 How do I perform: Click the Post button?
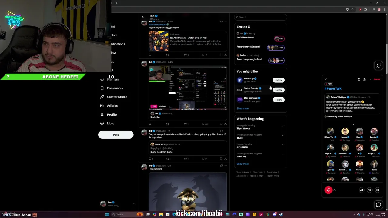coord(116,135)
